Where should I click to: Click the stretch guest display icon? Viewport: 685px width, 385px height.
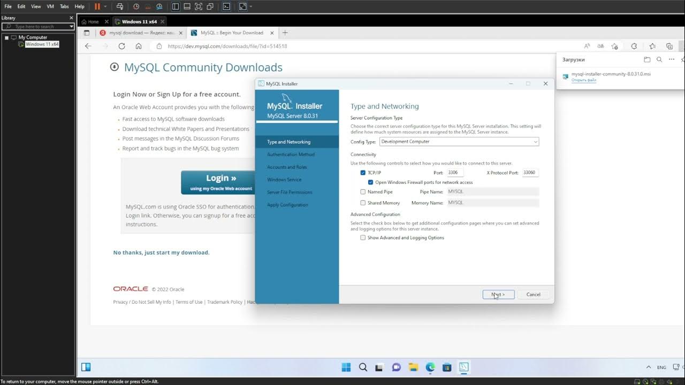(x=242, y=6)
